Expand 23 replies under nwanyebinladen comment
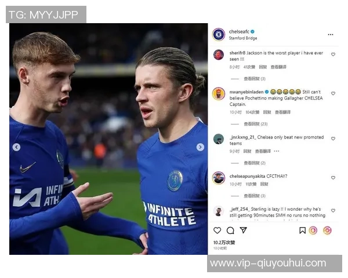This screenshot has width=348, height=278. tap(256, 124)
